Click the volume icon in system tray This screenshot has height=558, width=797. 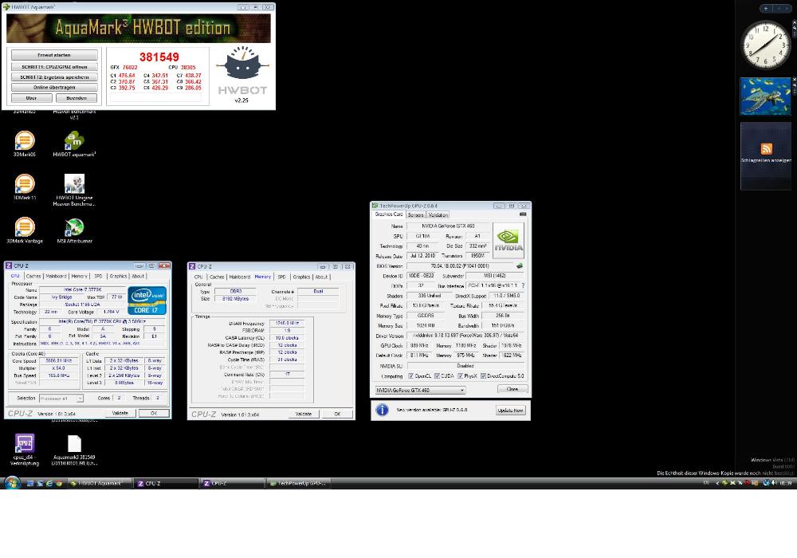[774, 483]
